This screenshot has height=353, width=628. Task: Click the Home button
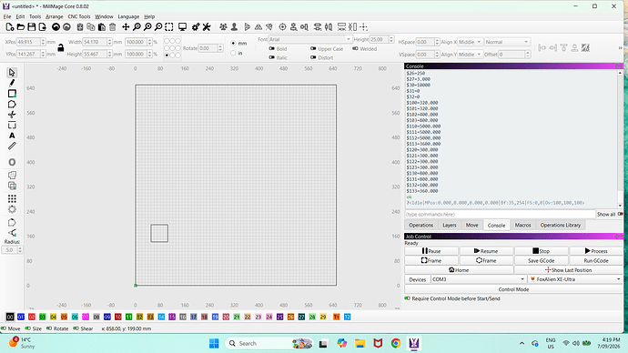point(459,269)
